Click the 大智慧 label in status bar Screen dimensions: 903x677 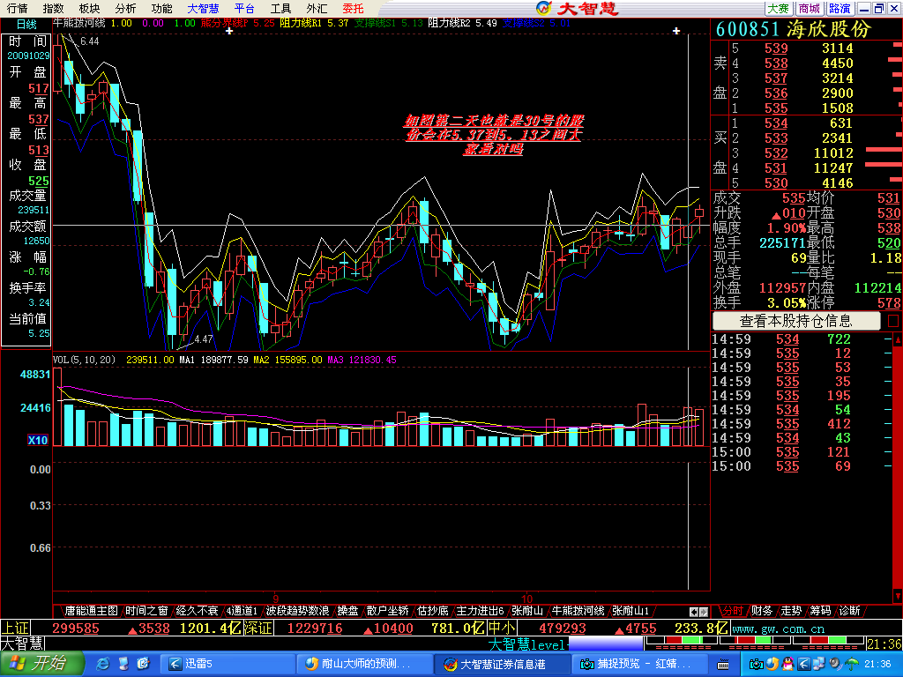tap(22, 643)
